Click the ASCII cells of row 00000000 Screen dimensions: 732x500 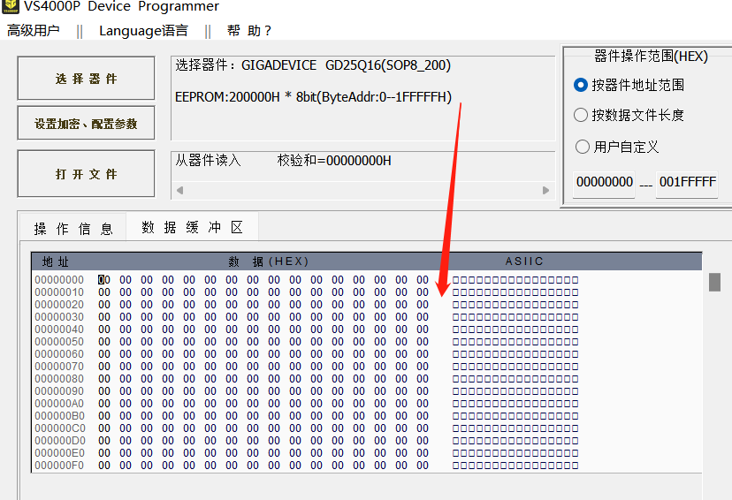pyautogui.click(x=515, y=280)
